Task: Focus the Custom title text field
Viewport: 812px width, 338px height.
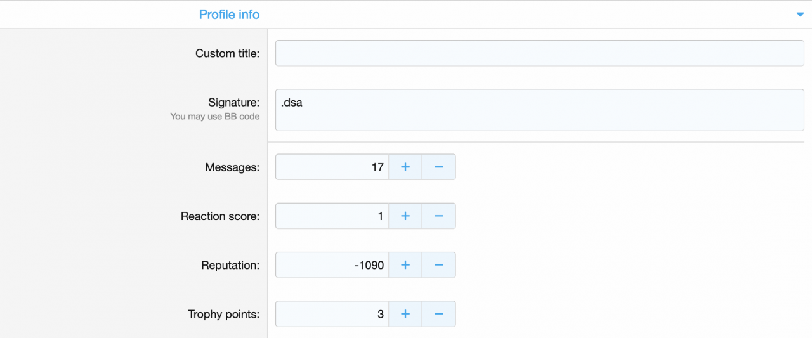Action: pos(539,53)
